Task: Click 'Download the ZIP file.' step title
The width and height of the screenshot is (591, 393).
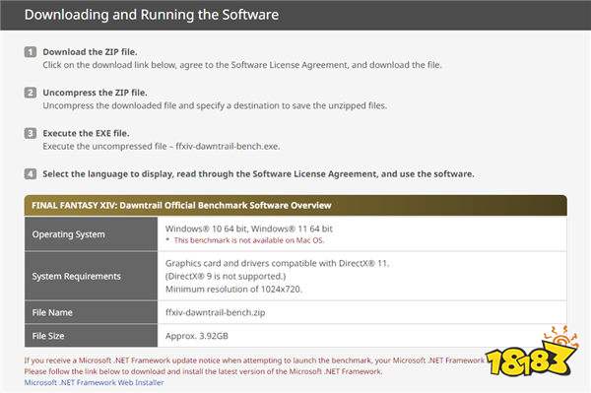Action: point(90,51)
